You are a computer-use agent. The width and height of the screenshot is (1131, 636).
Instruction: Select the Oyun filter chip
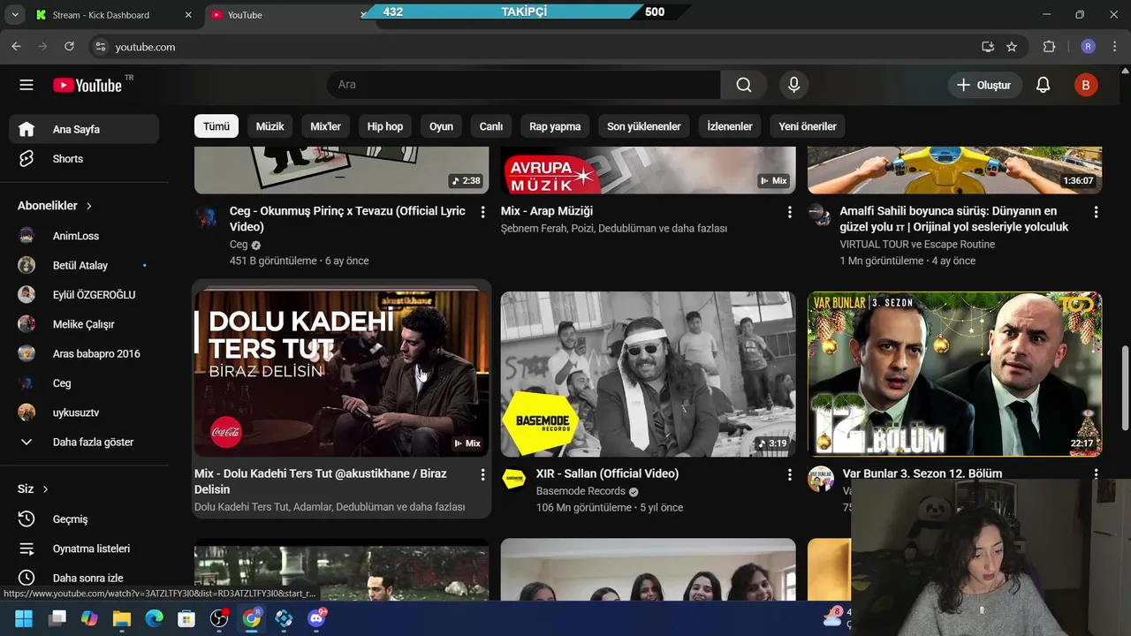[x=441, y=126]
